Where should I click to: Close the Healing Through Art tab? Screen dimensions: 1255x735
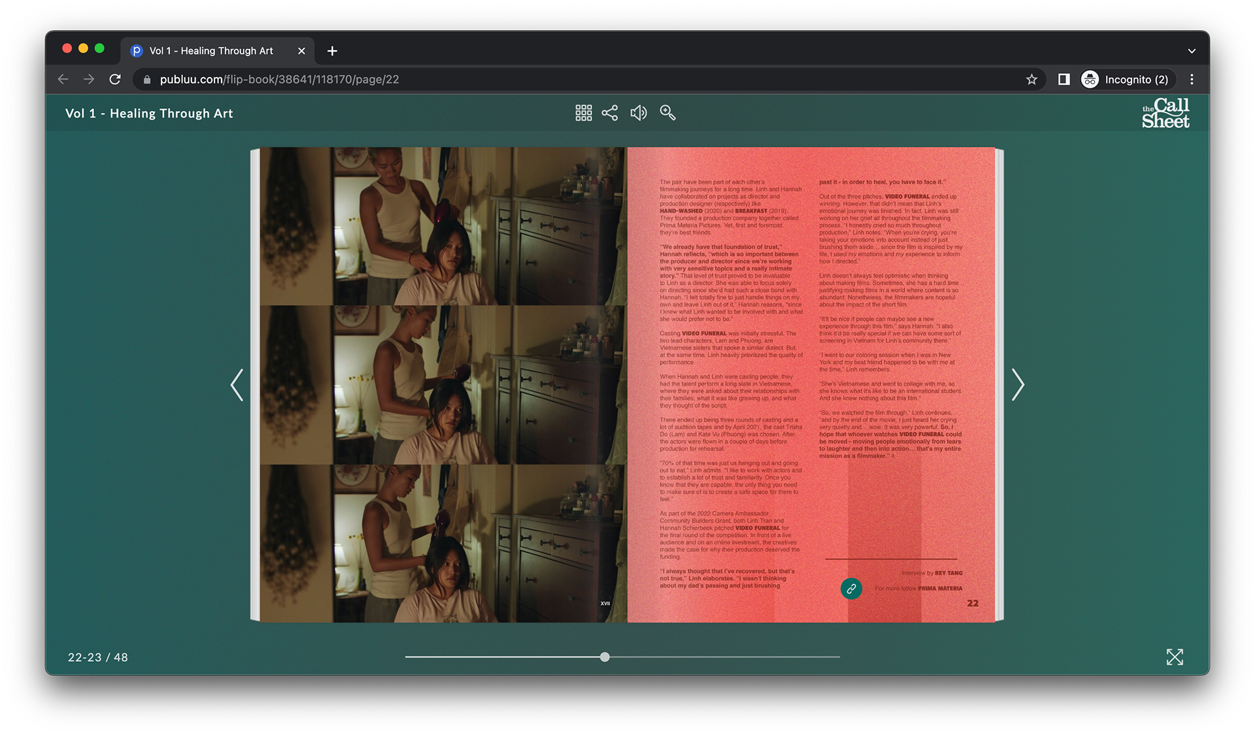coord(301,51)
